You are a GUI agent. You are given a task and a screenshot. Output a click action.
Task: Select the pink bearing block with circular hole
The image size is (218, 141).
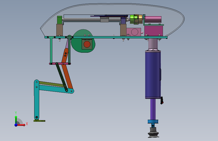134,32
